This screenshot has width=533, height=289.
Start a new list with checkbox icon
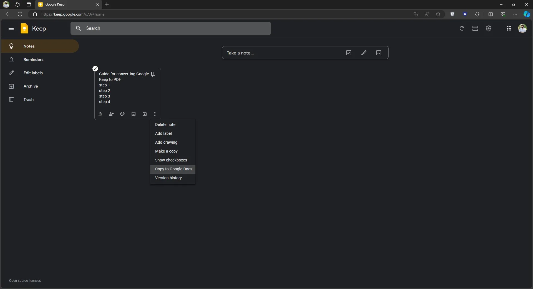point(349,53)
